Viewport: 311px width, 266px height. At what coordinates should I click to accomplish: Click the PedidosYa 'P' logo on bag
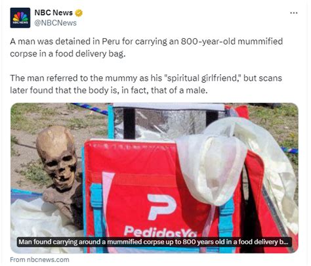(x=161, y=206)
